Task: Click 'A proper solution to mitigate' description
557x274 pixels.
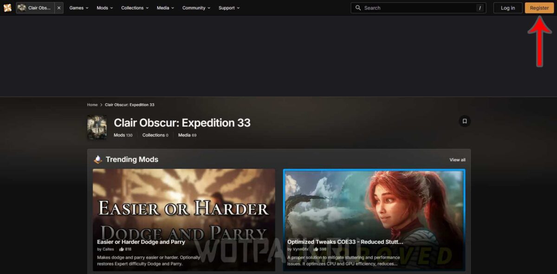Action: 343,261
